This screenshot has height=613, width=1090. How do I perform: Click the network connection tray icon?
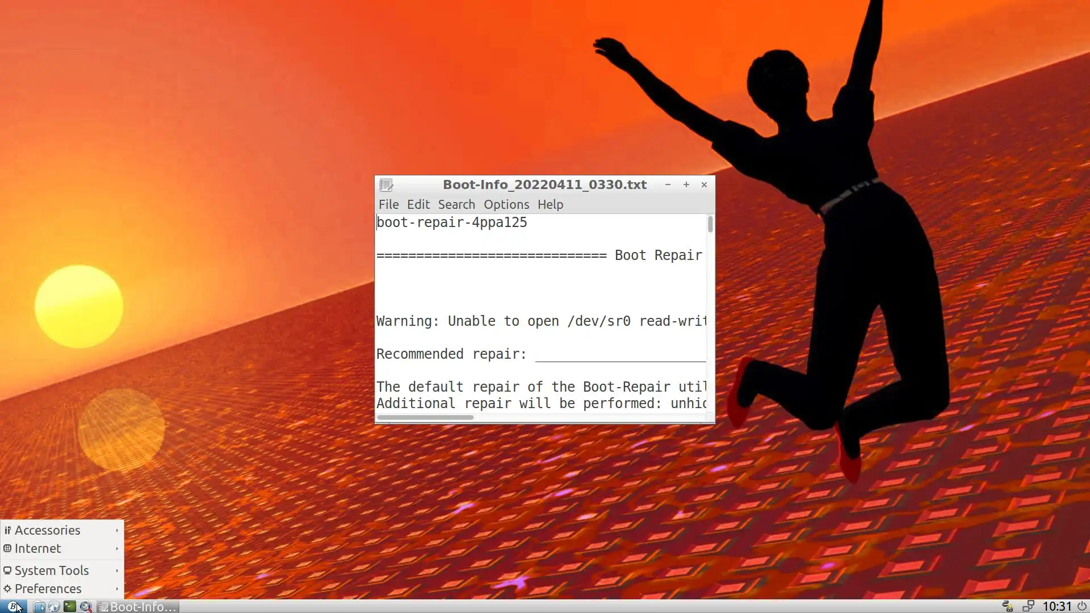click(1028, 606)
